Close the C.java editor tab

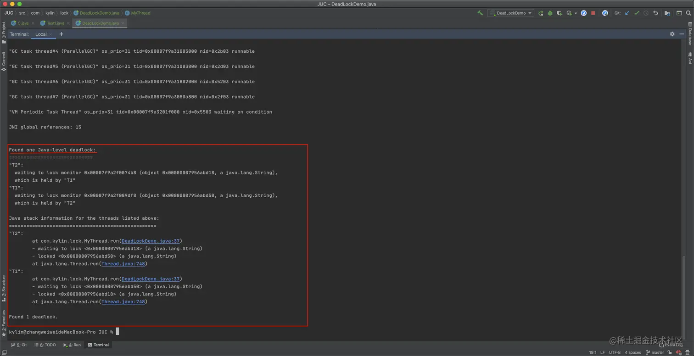tap(33, 23)
